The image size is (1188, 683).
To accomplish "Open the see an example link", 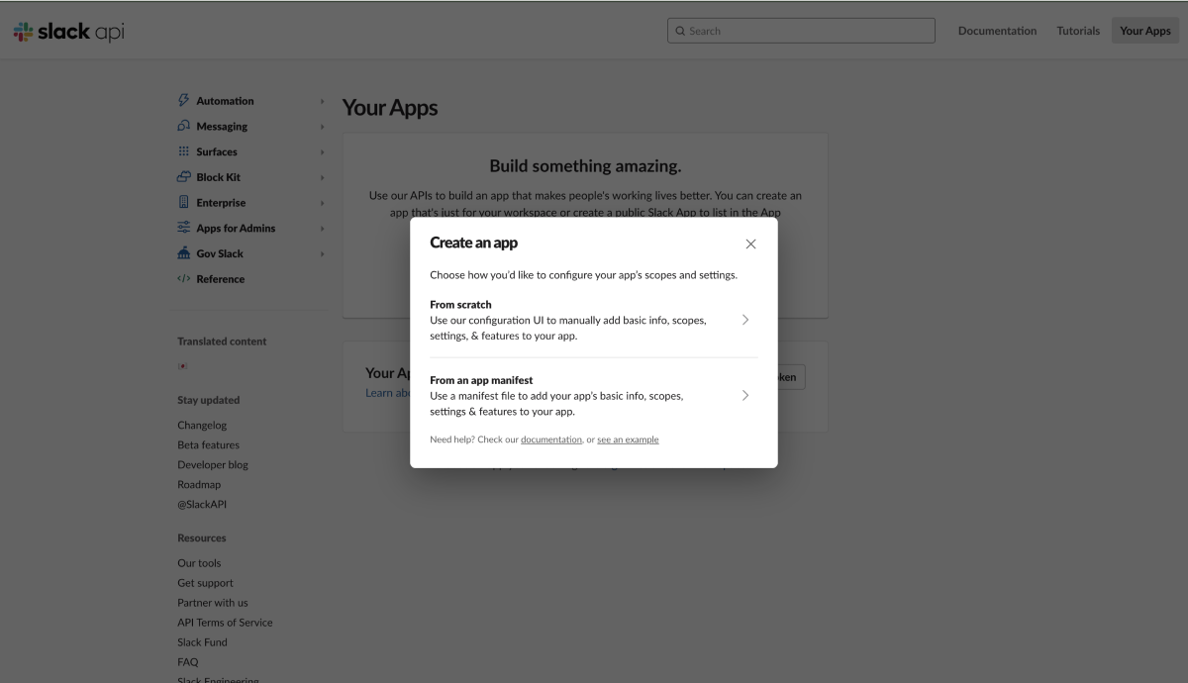I will pyautogui.click(x=628, y=439).
